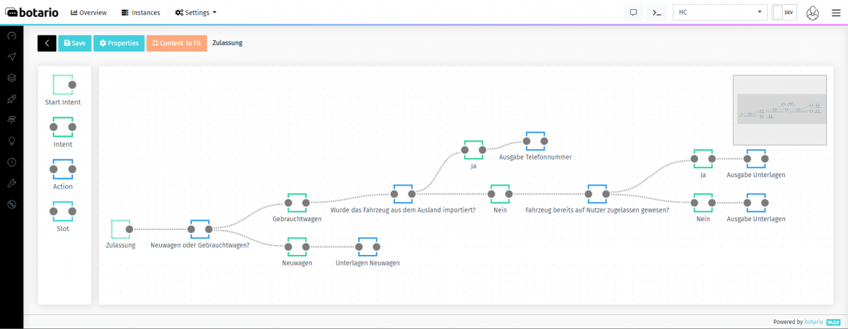Click the Content To Fit button
848x329 pixels.
177,43
